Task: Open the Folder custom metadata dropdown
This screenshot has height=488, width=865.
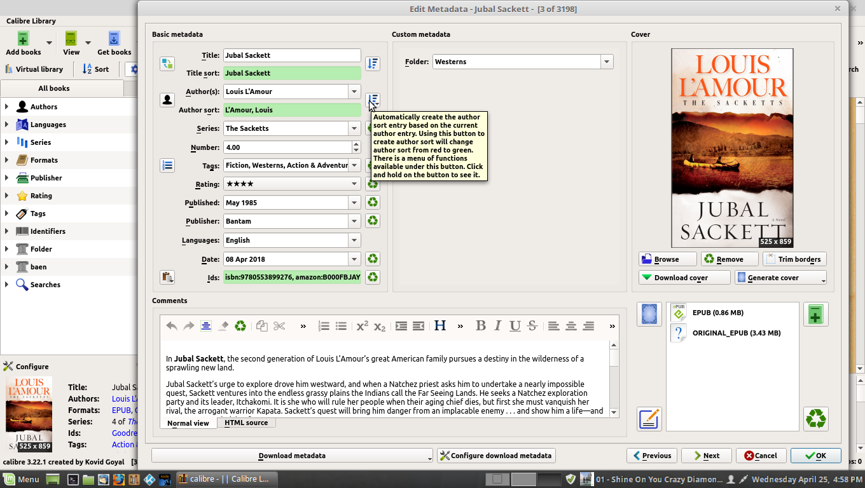Action: pyautogui.click(x=607, y=62)
